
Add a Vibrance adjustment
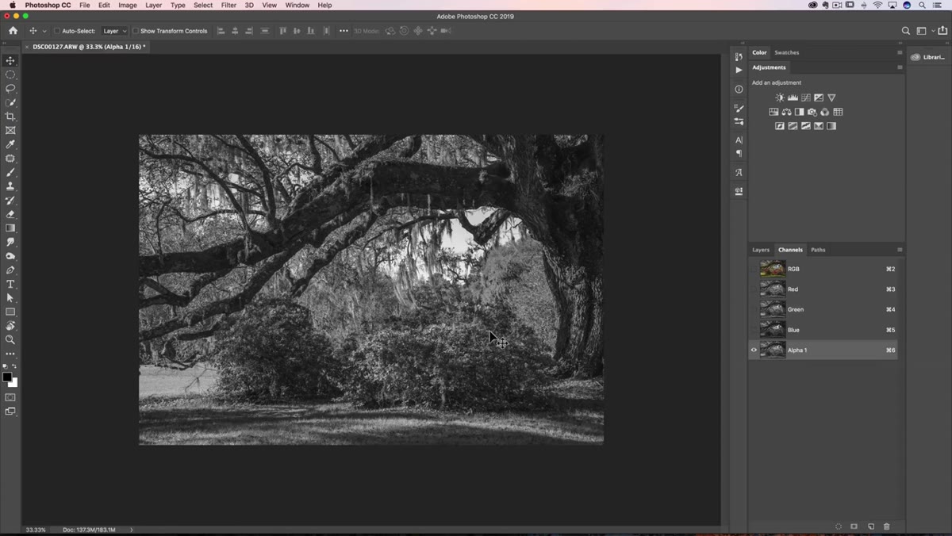(831, 98)
